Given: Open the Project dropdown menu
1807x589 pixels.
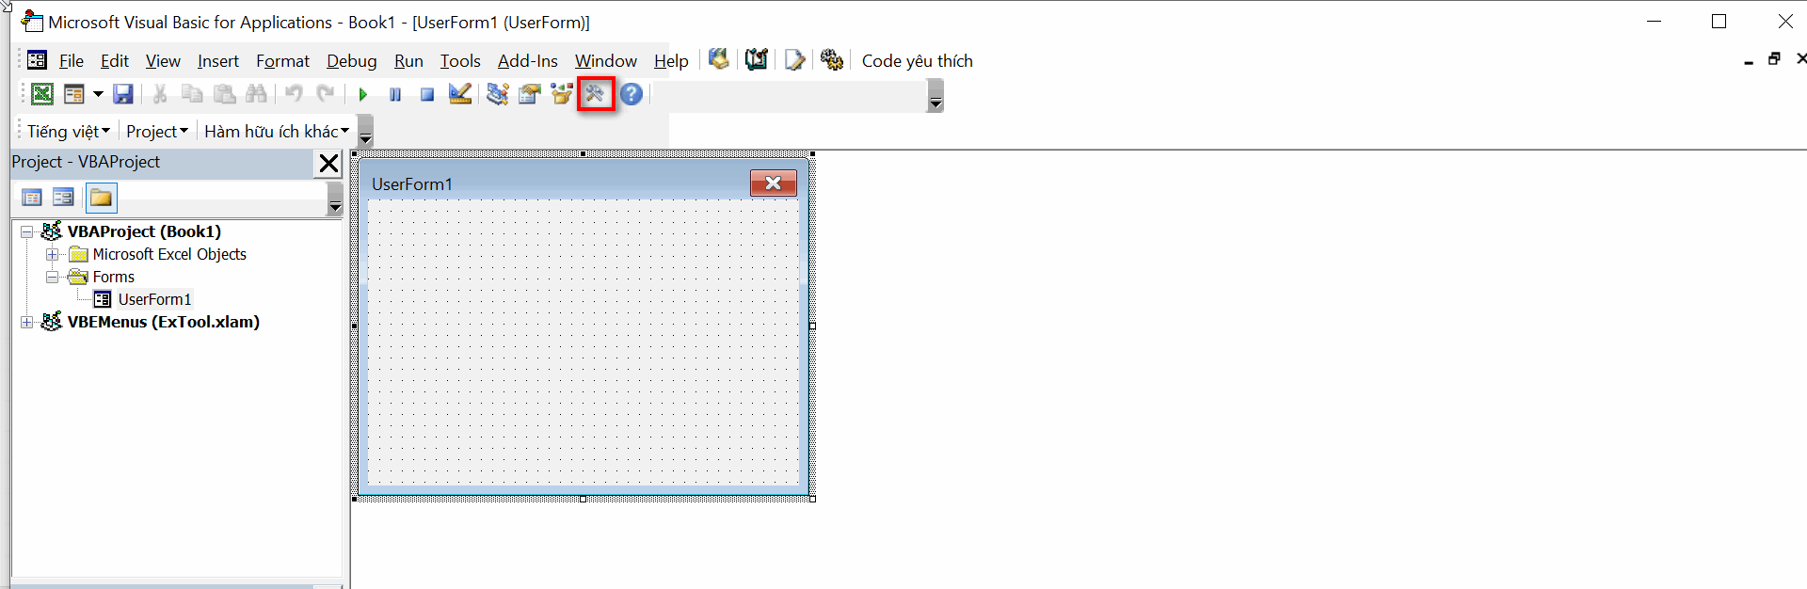Looking at the screenshot, I should click(157, 132).
